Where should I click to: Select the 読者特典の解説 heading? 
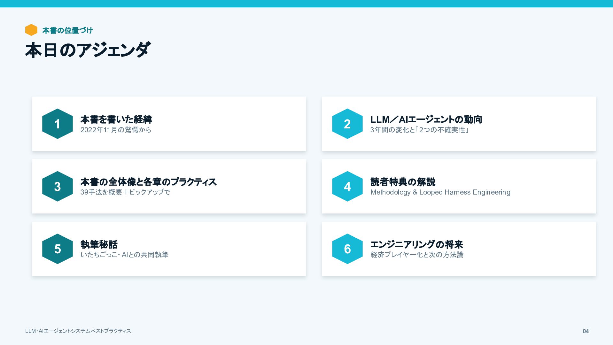click(403, 182)
